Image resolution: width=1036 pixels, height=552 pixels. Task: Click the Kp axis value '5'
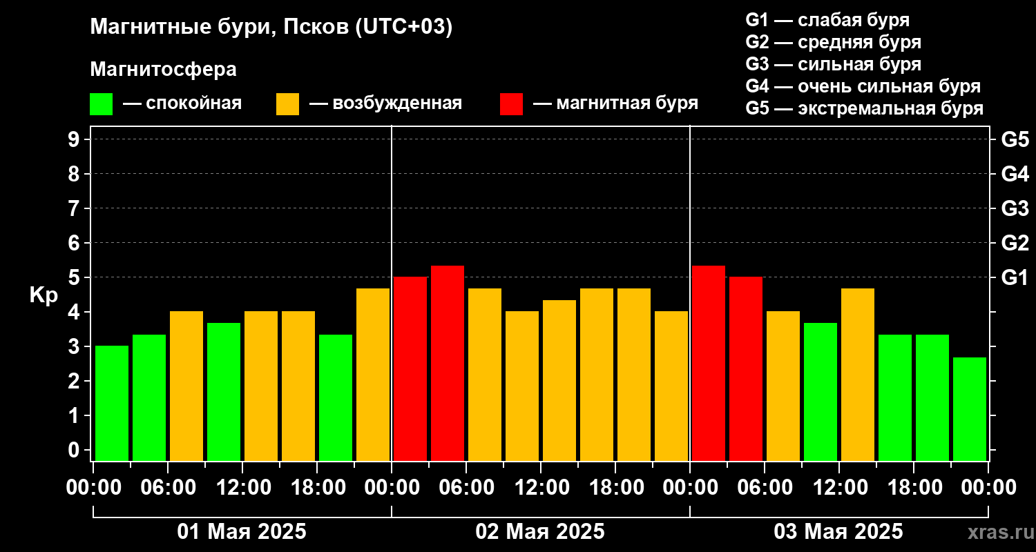pos(75,277)
